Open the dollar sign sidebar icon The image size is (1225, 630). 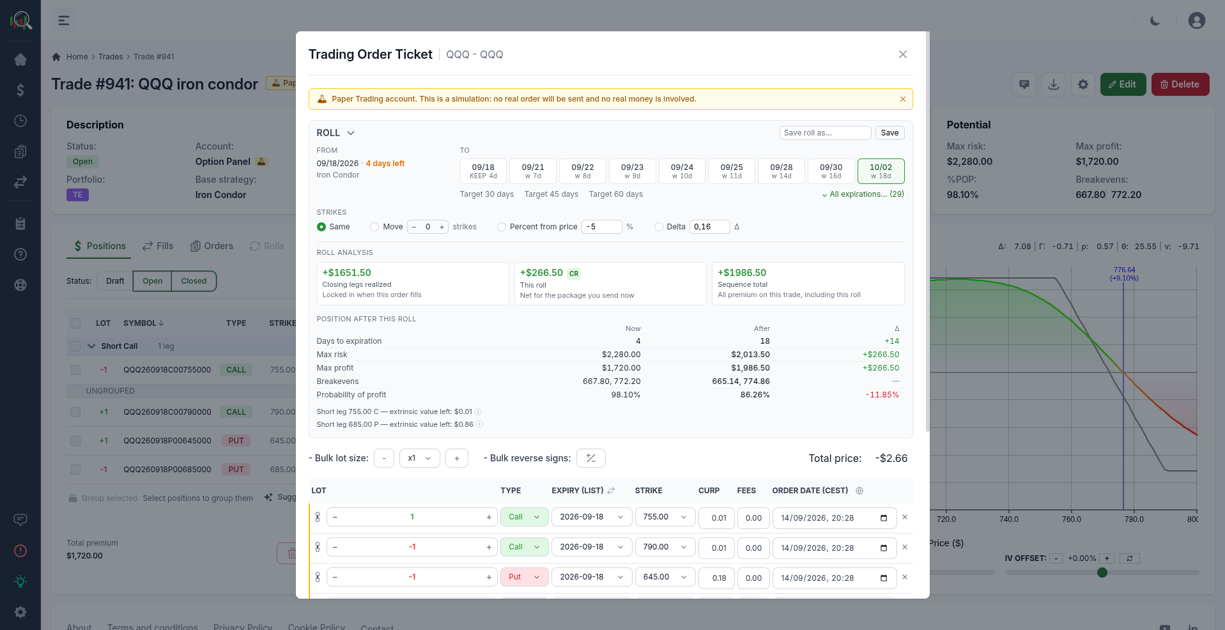coord(20,90)
